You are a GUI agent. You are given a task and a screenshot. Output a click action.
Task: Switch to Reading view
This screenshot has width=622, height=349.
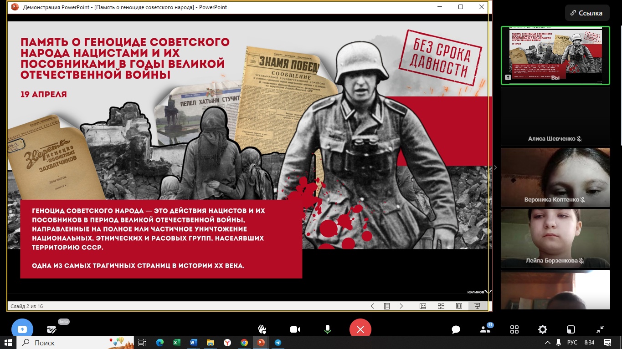tap(459, 306)
